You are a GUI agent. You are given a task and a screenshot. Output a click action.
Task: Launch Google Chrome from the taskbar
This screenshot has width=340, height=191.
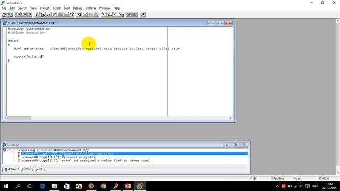pyautogui.click(x=104, y=186)
